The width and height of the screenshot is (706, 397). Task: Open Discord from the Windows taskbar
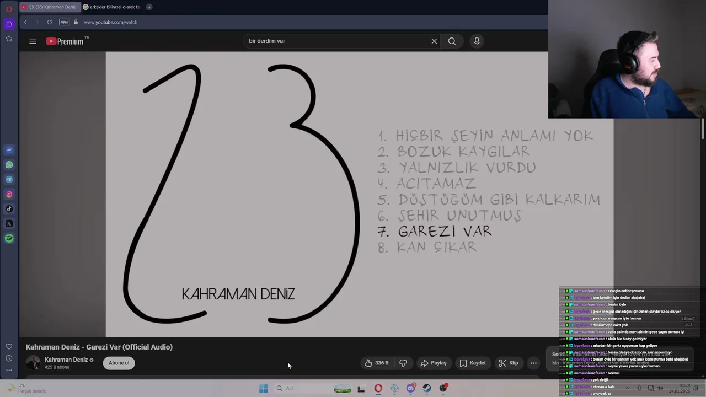point(410,388)
